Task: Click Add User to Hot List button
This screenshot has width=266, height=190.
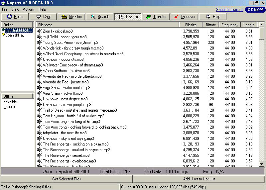Action: coord(199,179)
